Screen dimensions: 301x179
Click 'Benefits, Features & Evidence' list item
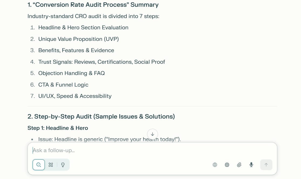(76, 50)
